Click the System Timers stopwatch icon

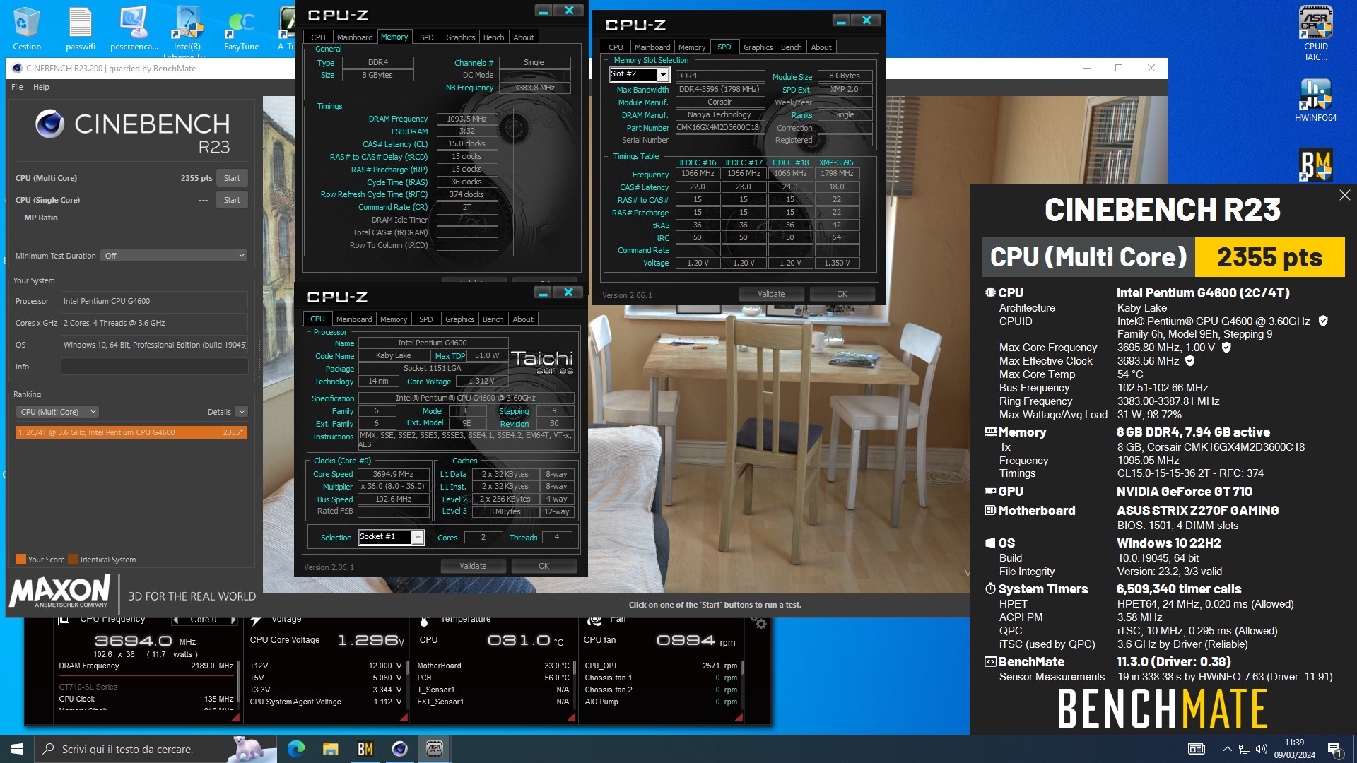click(990, 588)
